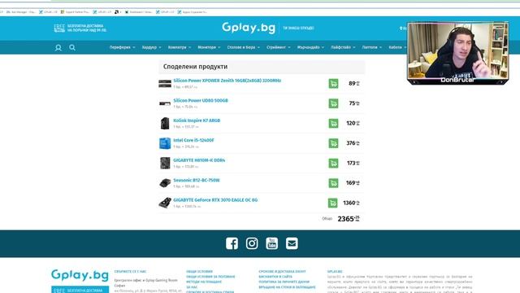Open Silicon Power UD80 500GB link
Image resolution: width=520 pixels, height=293 pixels.
pos(201,101)
